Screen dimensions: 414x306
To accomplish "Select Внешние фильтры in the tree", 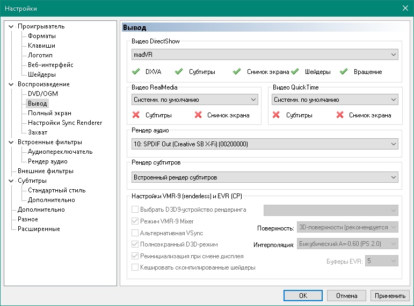I will tap(46, 171).
